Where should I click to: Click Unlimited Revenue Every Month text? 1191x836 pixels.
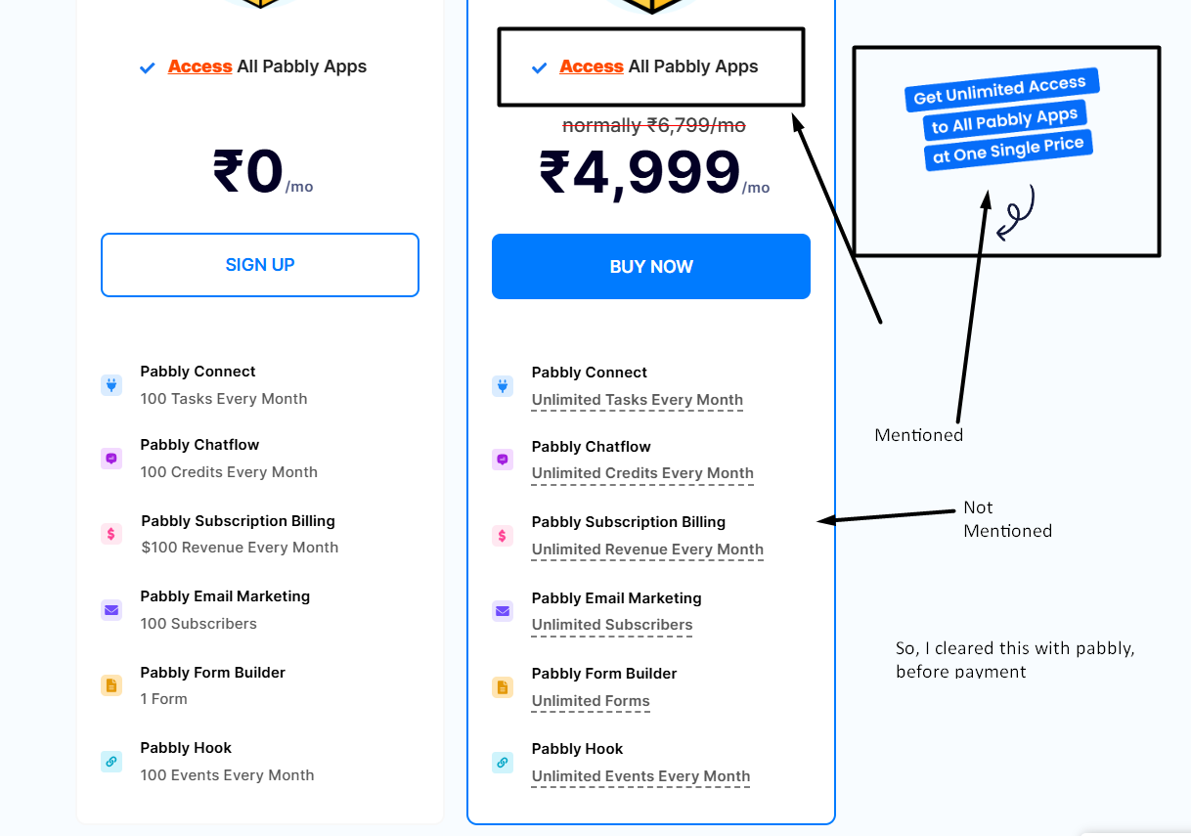pyautogui.click(x=647, y=550)
